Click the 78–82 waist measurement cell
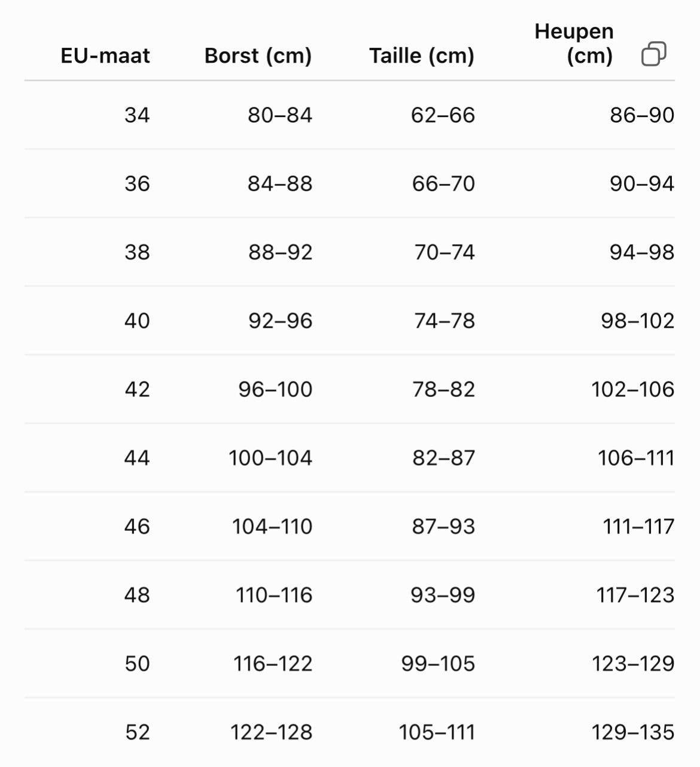Screen dimensions: 700x767 443,390
